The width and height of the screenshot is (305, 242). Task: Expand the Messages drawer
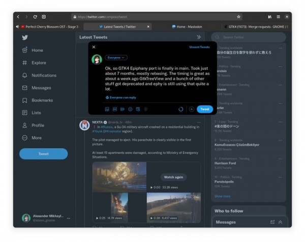pos(280,222)
